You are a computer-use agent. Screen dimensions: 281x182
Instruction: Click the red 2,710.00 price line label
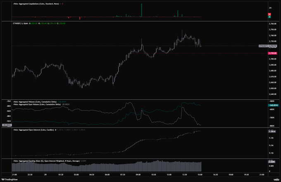[272, 53]
